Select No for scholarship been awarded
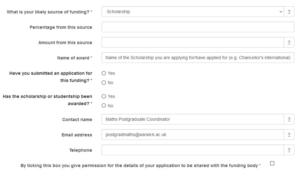This screenshot has height=173, width=305. point(104,106)
